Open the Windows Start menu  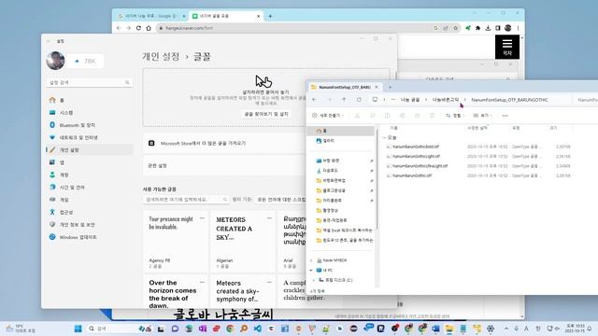point(78,329)
